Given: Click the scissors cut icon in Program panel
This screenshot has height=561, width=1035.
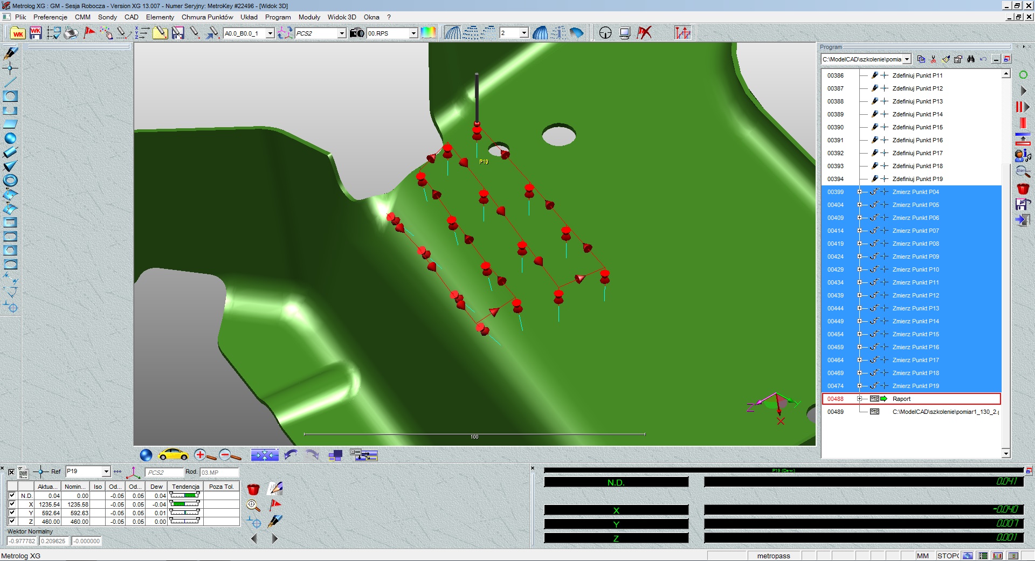Looking at the screenshot, I should pos(933,59).
